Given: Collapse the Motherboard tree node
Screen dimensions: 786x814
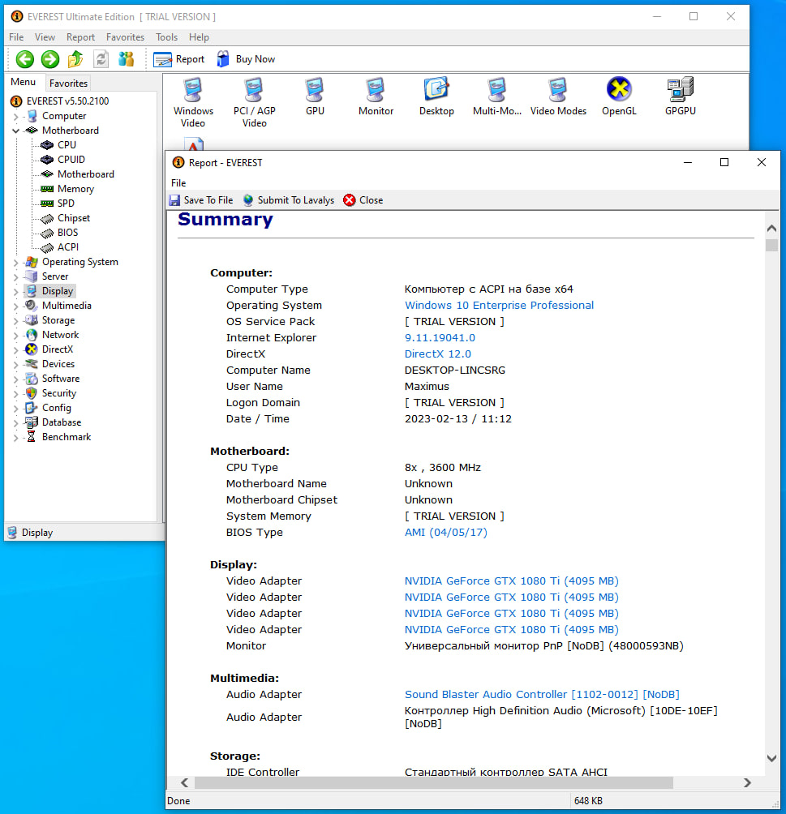Looking at the screenshot, I should (15, 131).
